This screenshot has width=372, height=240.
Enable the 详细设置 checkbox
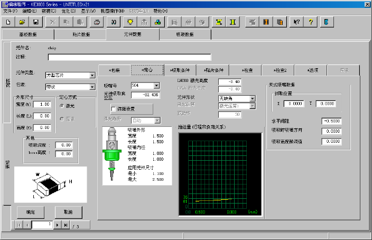(114, 108)
